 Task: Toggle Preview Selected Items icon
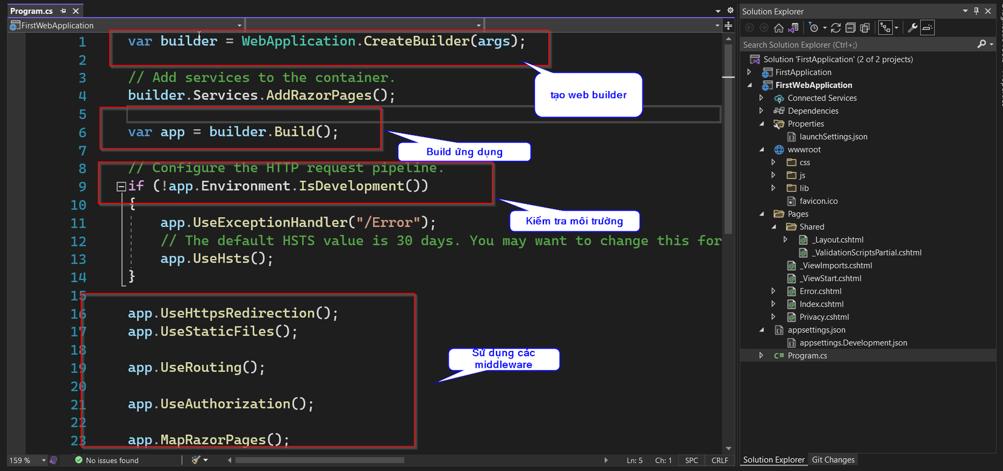pyautogui.click(x=927, y=28)
